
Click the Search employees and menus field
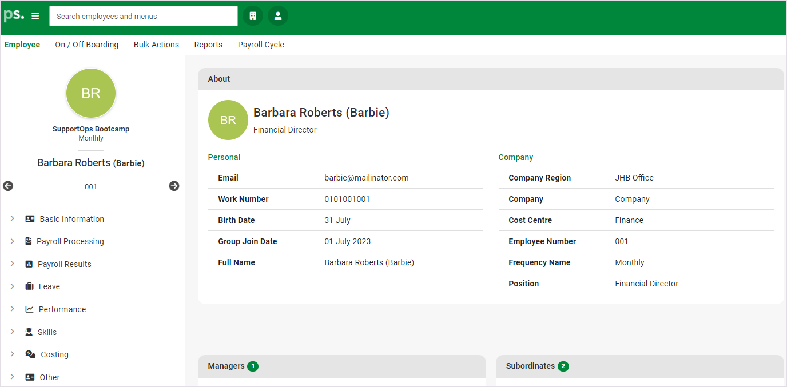143,16
